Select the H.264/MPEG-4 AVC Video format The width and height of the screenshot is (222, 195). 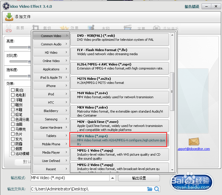click(x=120, y=68)
